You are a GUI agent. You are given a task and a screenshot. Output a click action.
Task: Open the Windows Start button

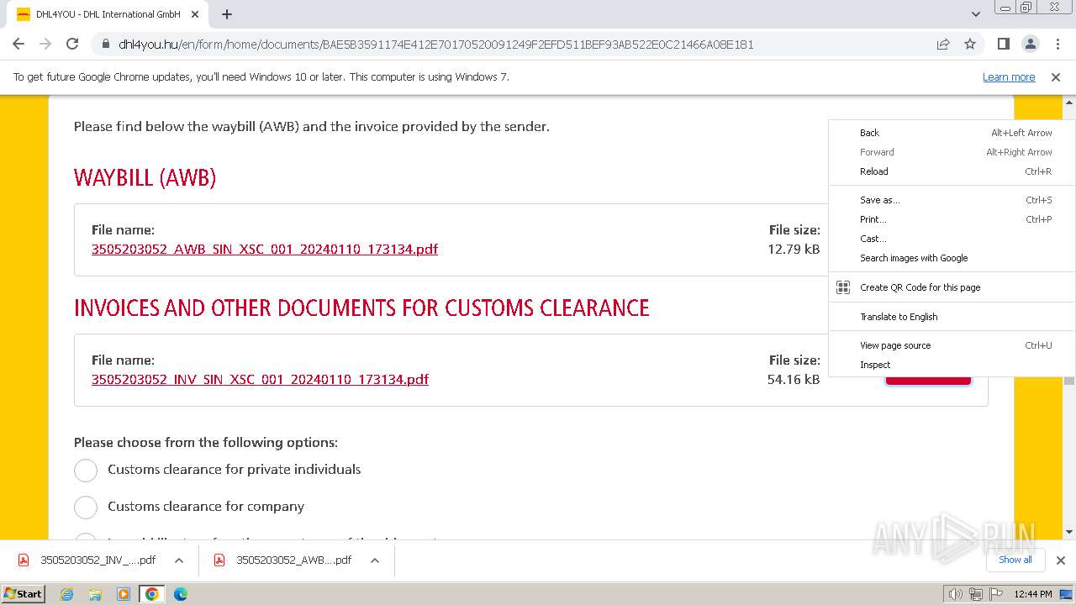24,593
